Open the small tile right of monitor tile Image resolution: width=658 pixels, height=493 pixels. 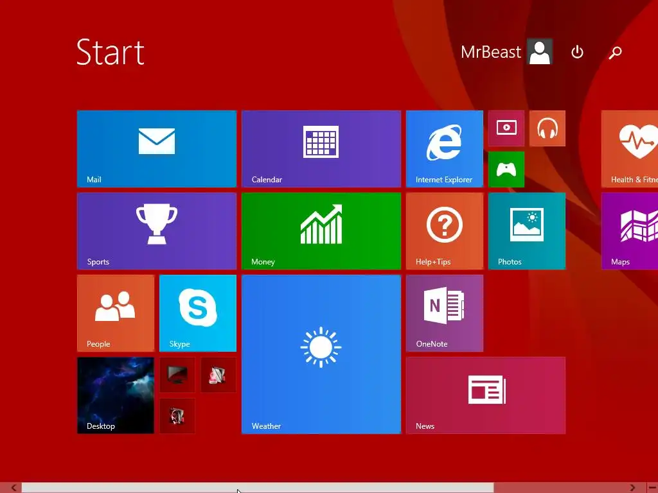(x=218, y=375)
